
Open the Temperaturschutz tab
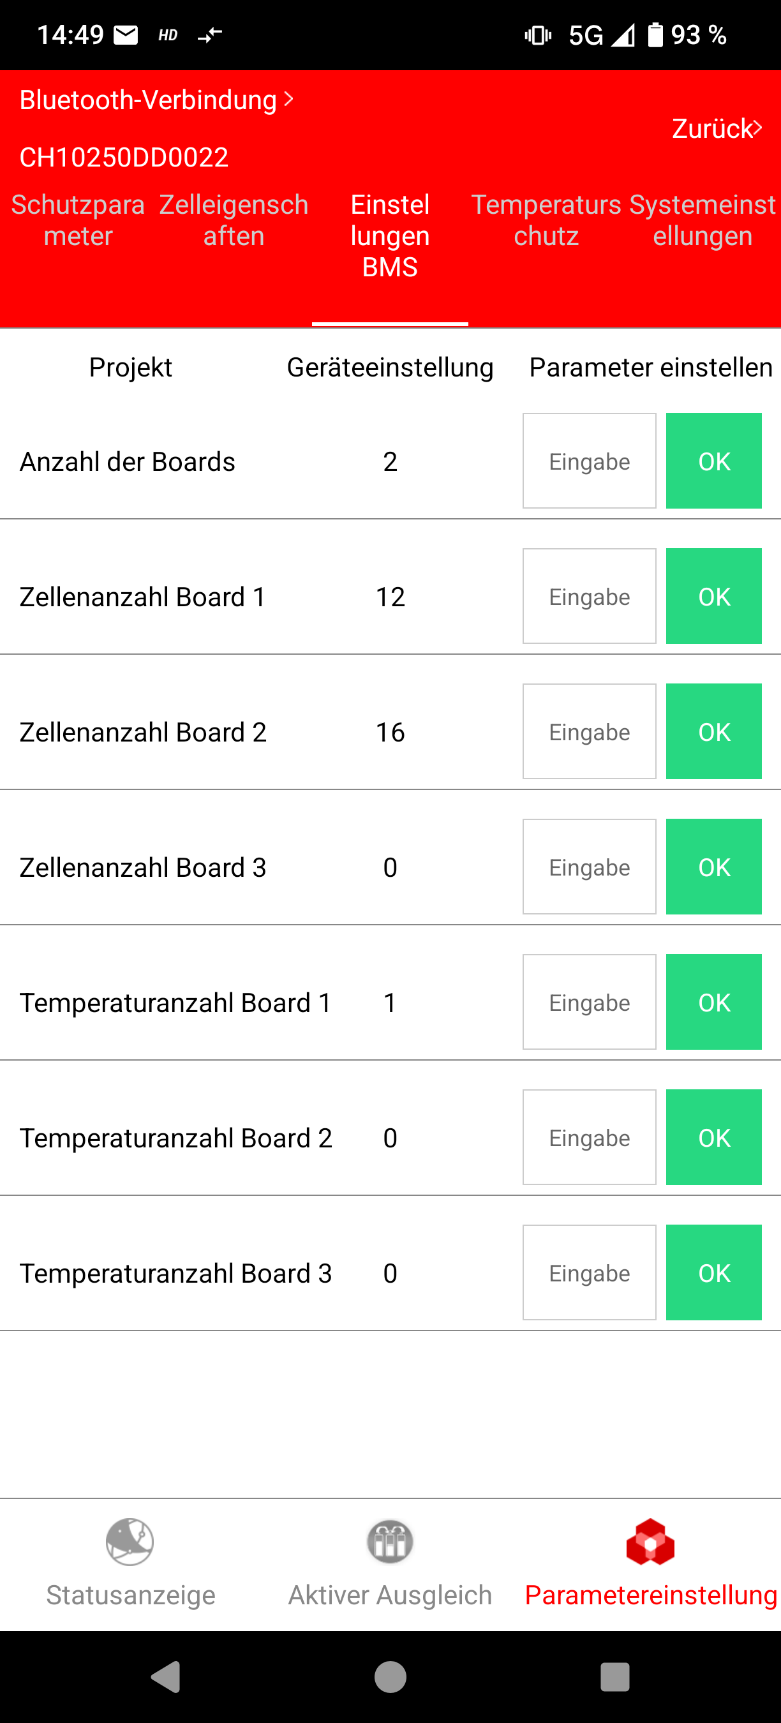pyautogui.click(x=546, y=220)
